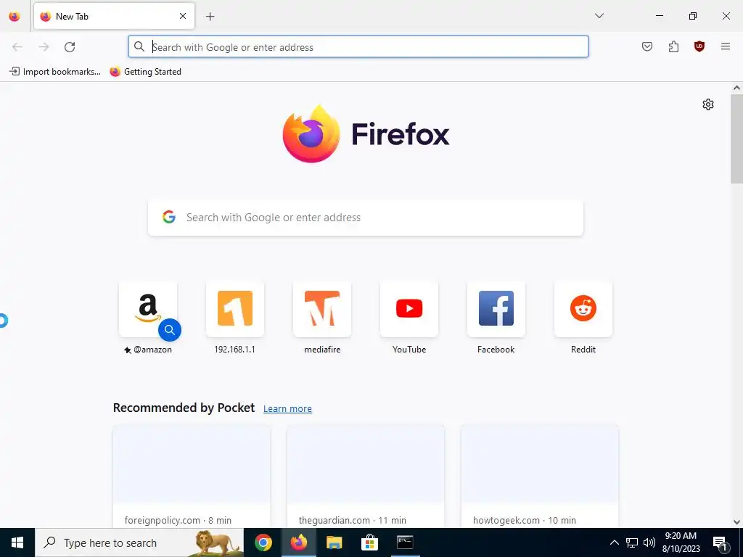Open the new tab page personalize gear
Screen dimensions: 743x557
pyautogui.click(x=708, y=104)
